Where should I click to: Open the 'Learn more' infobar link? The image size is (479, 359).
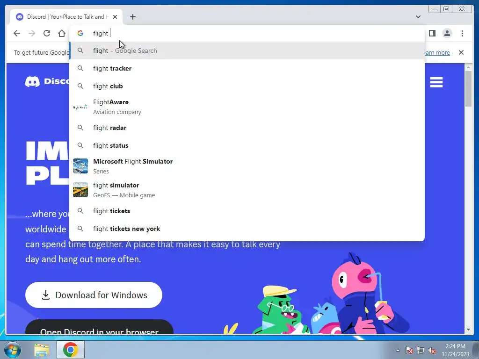[436, 52]
